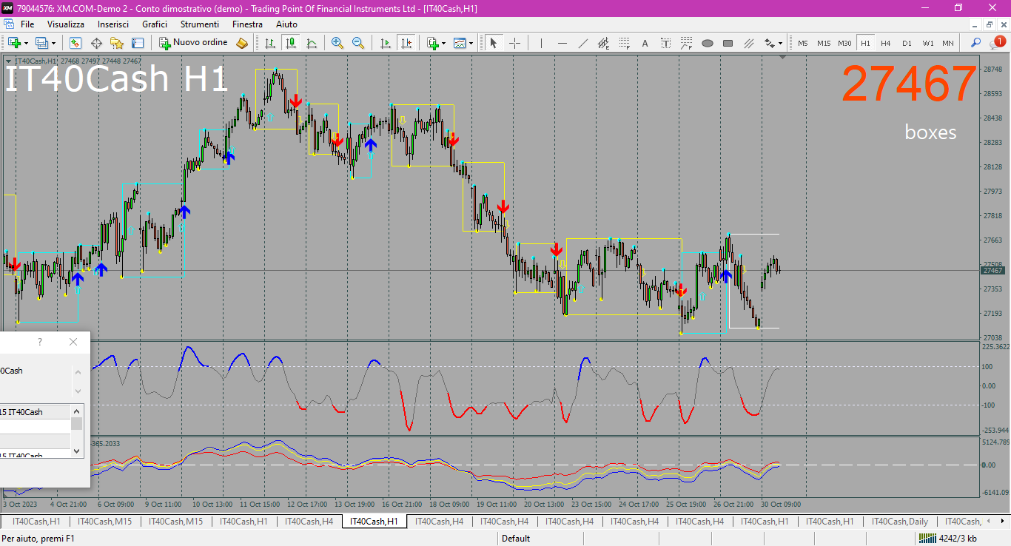Select the Fibonacci retracement tool
Screen dimensions: 1011x546
[x=624, y=43]
